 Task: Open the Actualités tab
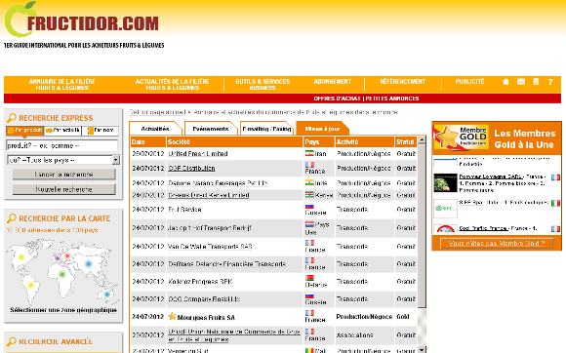click(x=155, y=129)
